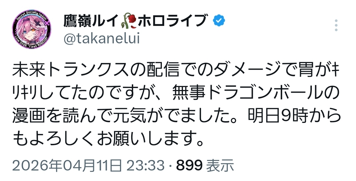The height and width of the screenshot is (181, 356).
Task: Click the 表示 views label
Action: point(220,166)
